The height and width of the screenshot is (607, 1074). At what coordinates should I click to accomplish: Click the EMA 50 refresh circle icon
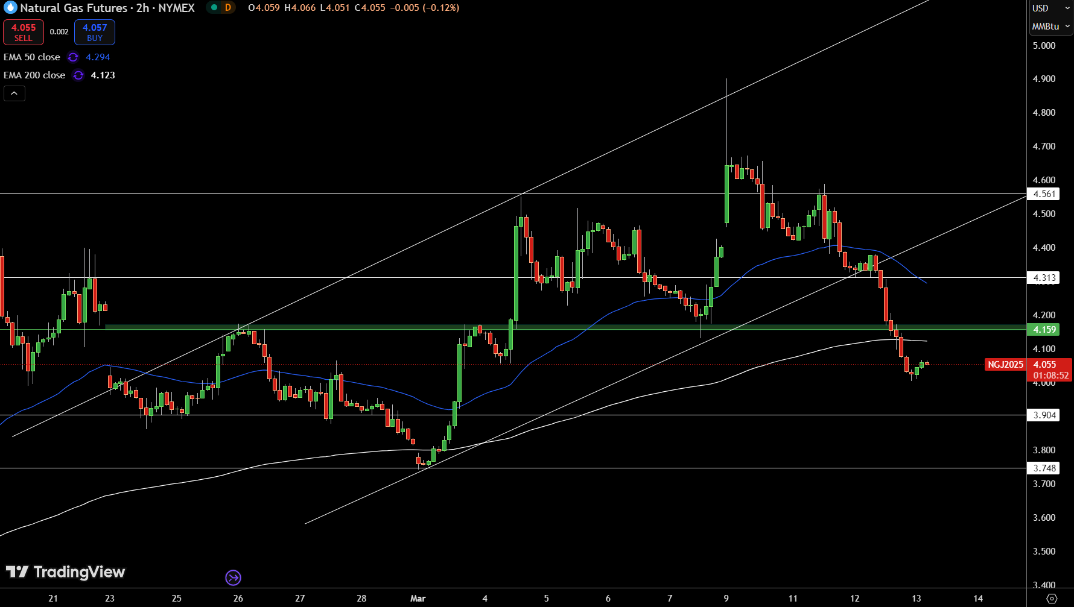pos(73,57)
